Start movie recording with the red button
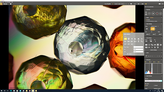 [157, 13]
